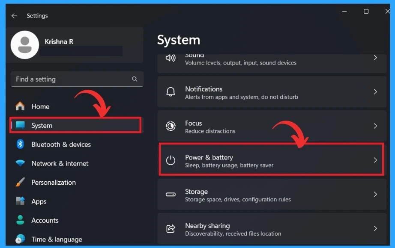
Task: Open the Notifications settings card
Action: pyautogui.click(x=272, y=92)
